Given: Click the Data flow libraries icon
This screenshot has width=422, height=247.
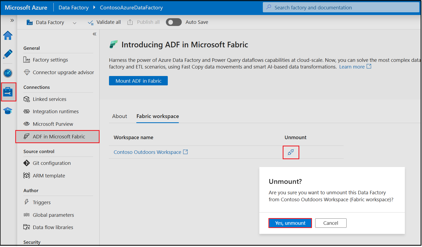Looking at the screenshot, I should click(27, 227).
